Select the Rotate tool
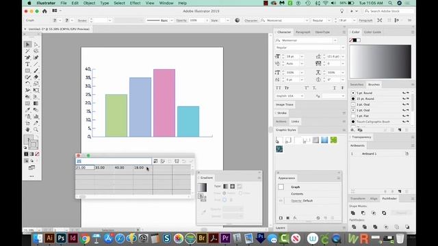The height and width of the screenshot is (246, 438). pyautogui.click(x=27, y=83)
